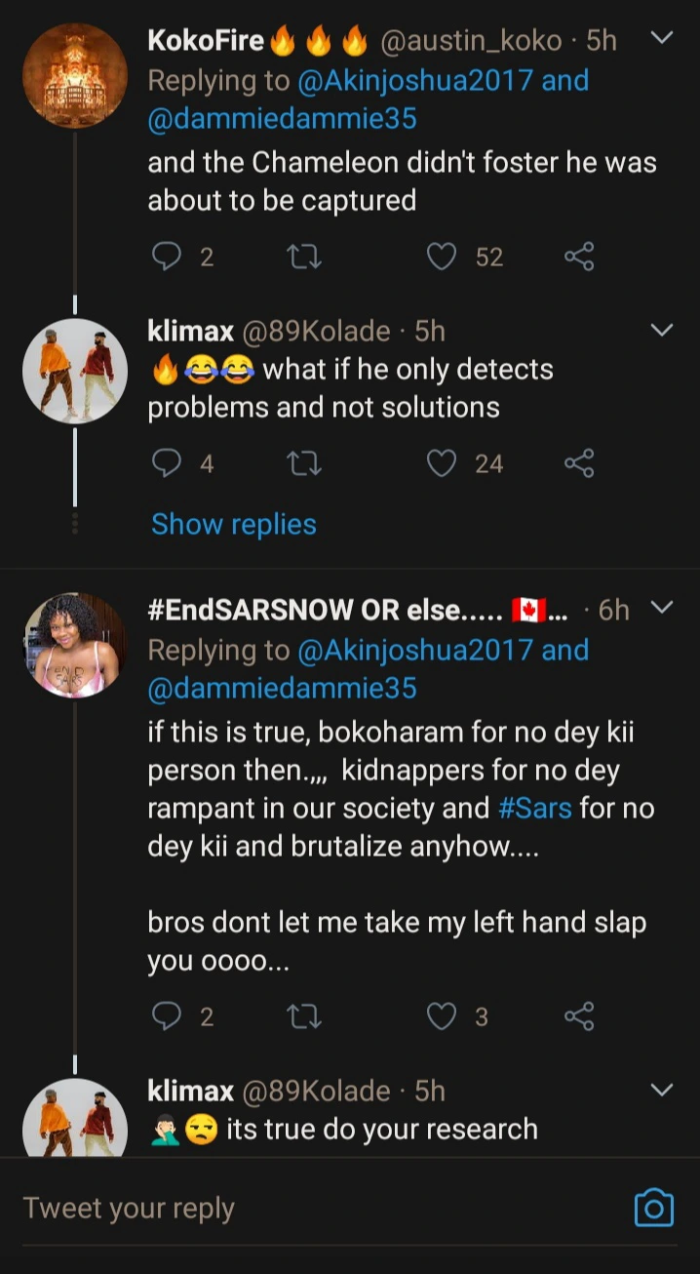
Task: Like KokoFire's tweet with 52 likes
Action: click(x=443, y=257)
